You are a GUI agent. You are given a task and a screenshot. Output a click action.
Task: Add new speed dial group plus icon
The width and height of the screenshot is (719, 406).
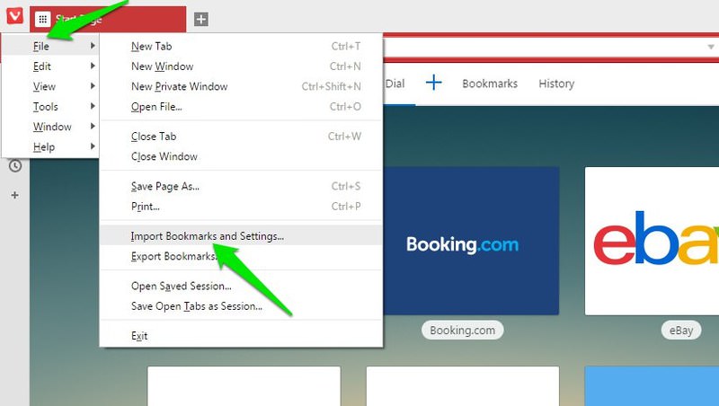pyautogui.click(x=433, y=83)
